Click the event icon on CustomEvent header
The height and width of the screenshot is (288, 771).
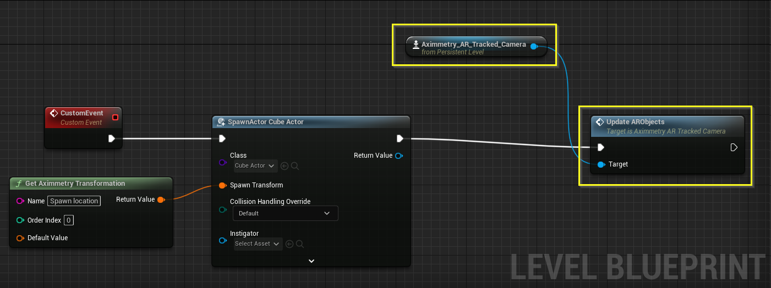(54, 114)
